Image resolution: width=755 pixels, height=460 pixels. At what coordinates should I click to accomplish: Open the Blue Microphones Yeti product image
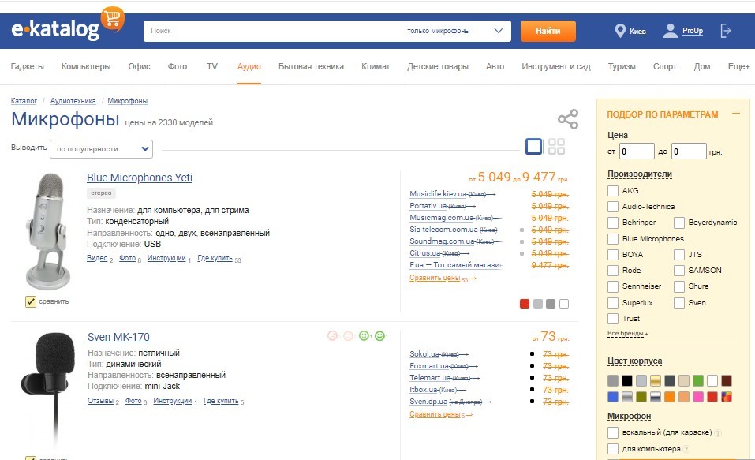47,232
